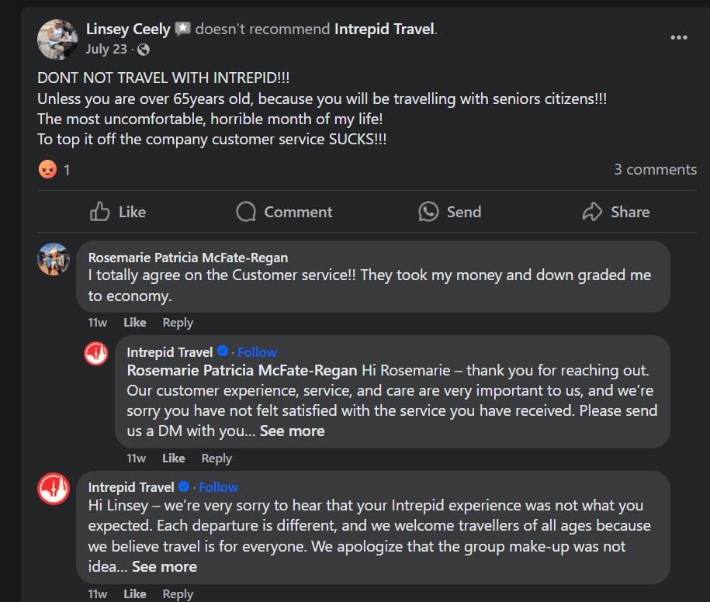Open the three-dot post options menu
The image size is (710, 602).
[x=679, y=37]
